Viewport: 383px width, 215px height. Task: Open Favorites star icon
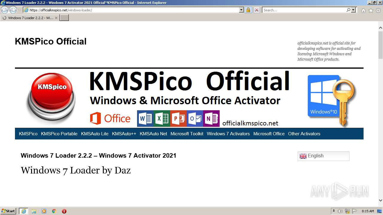(371, 10)
